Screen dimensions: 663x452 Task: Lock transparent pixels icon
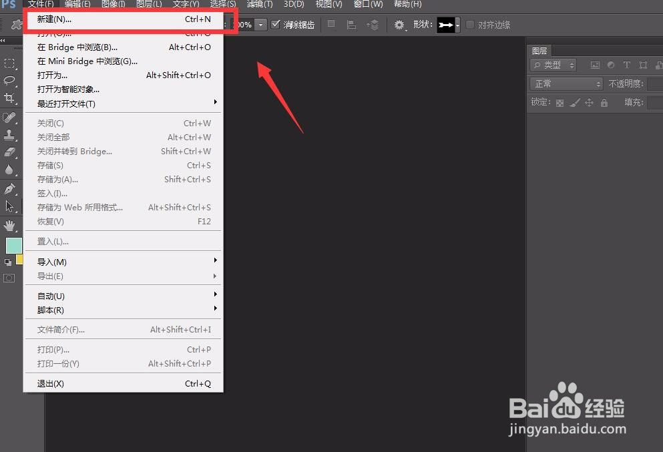click(560, 103)
